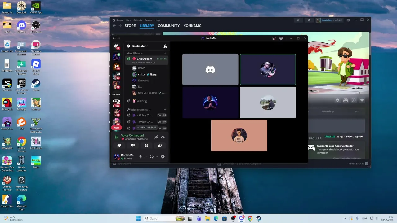Open Friends & Chat in Steam
The width and height of the screenshot is (397, 223).
click(x=358, y=164)
